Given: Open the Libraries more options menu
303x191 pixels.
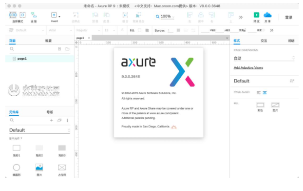Looking at the screenshot, I should 67,120.
